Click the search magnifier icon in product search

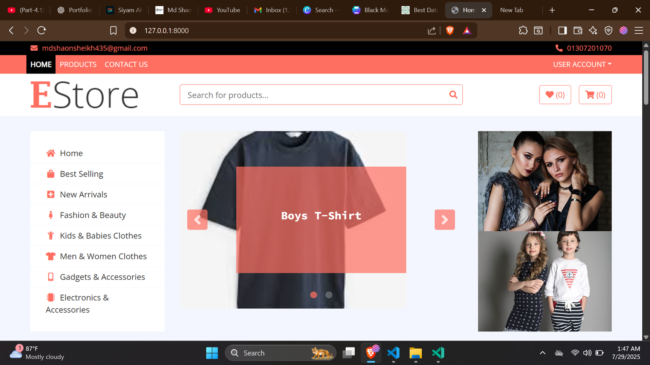[453, 95]
